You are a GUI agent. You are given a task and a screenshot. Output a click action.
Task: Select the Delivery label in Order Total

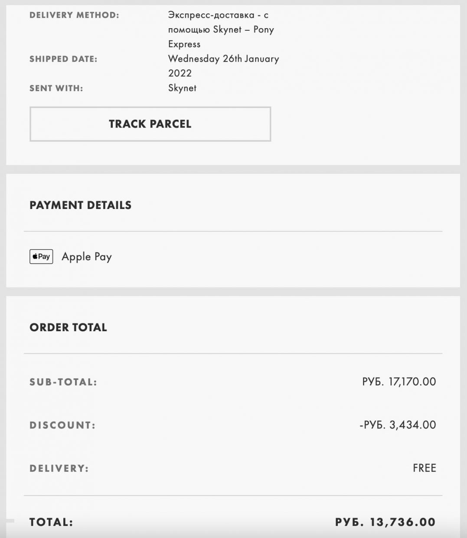point(59,468)
